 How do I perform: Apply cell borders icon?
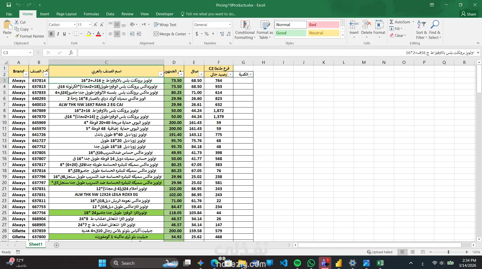point(77,34)
